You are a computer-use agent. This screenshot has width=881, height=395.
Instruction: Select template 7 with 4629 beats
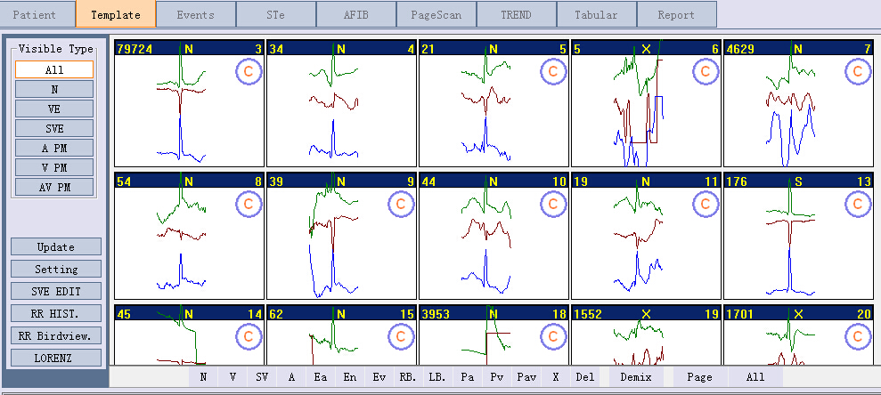(798, 103)
